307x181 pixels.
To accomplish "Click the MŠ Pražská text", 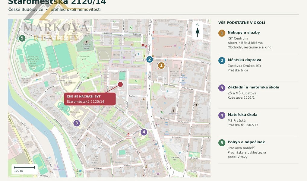I will click(x=236, y=121).
